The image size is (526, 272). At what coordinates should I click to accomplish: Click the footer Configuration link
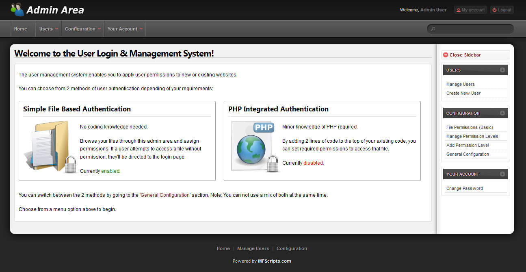pyautogui.click(x=292, y=248)
